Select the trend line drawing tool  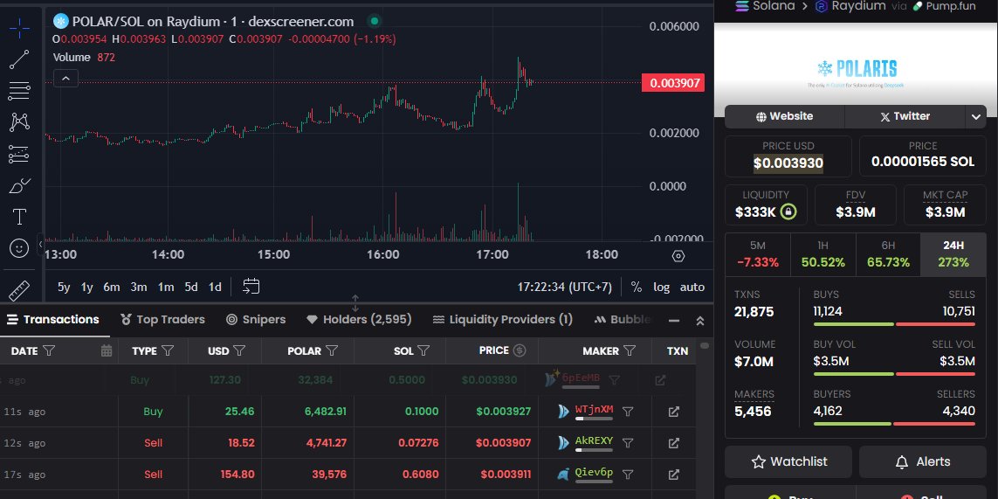point(19,59)
